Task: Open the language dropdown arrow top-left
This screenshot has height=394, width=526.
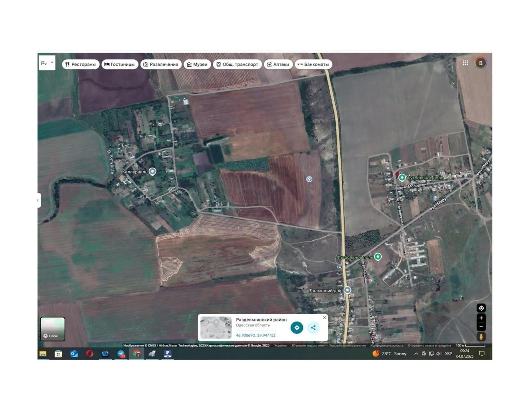Action: (x=52, y=63)
